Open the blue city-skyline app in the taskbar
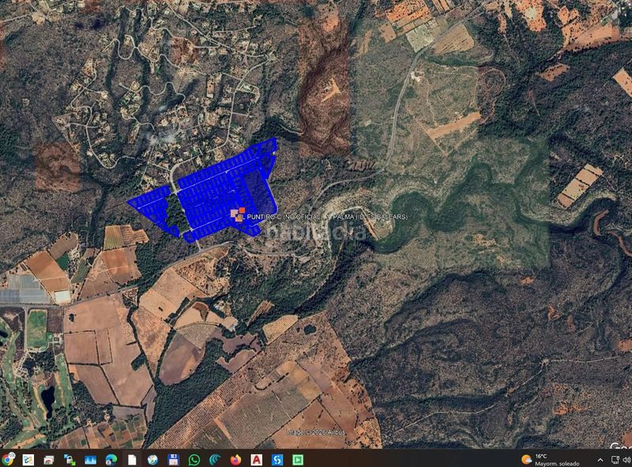 coord(90,459)
